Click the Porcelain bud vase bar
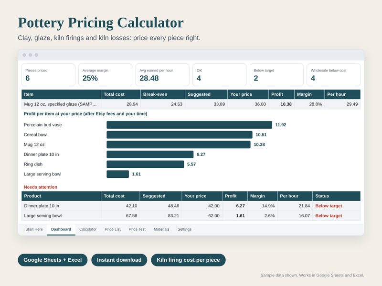Viewport: 382px width, 286px height. point(189,125)
